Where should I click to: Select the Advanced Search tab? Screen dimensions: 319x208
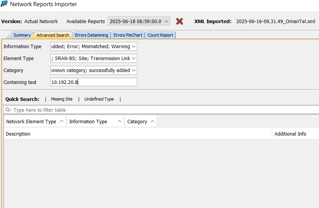(x=53, y=35)
